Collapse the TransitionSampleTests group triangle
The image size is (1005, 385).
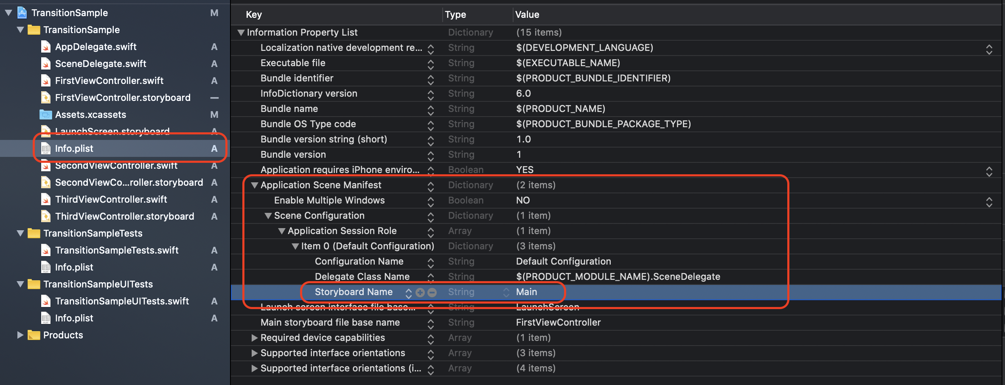(20, 233)
